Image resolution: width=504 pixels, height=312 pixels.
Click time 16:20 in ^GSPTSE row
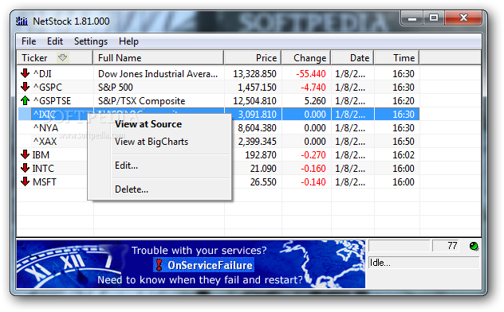pyautogui.click(x=404, y=101)
